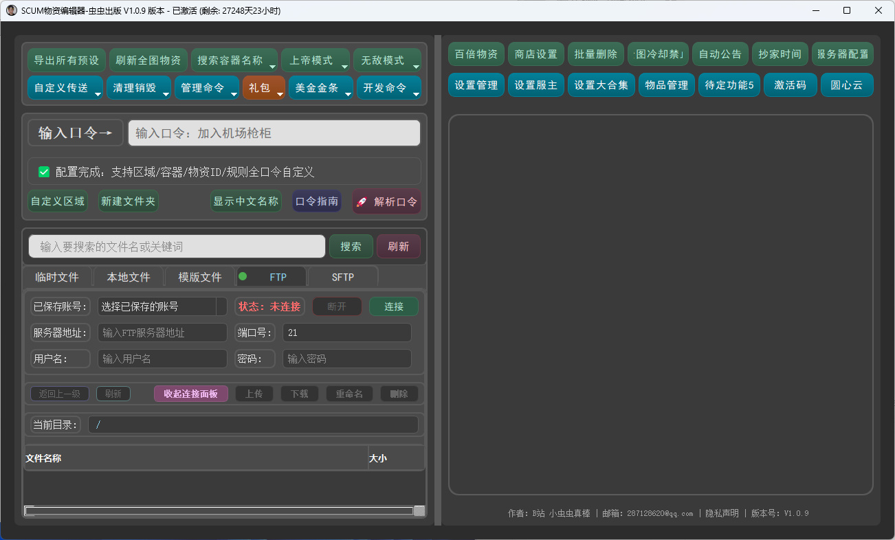
Task: Open 设置大合集 panel
Action: 601,85
